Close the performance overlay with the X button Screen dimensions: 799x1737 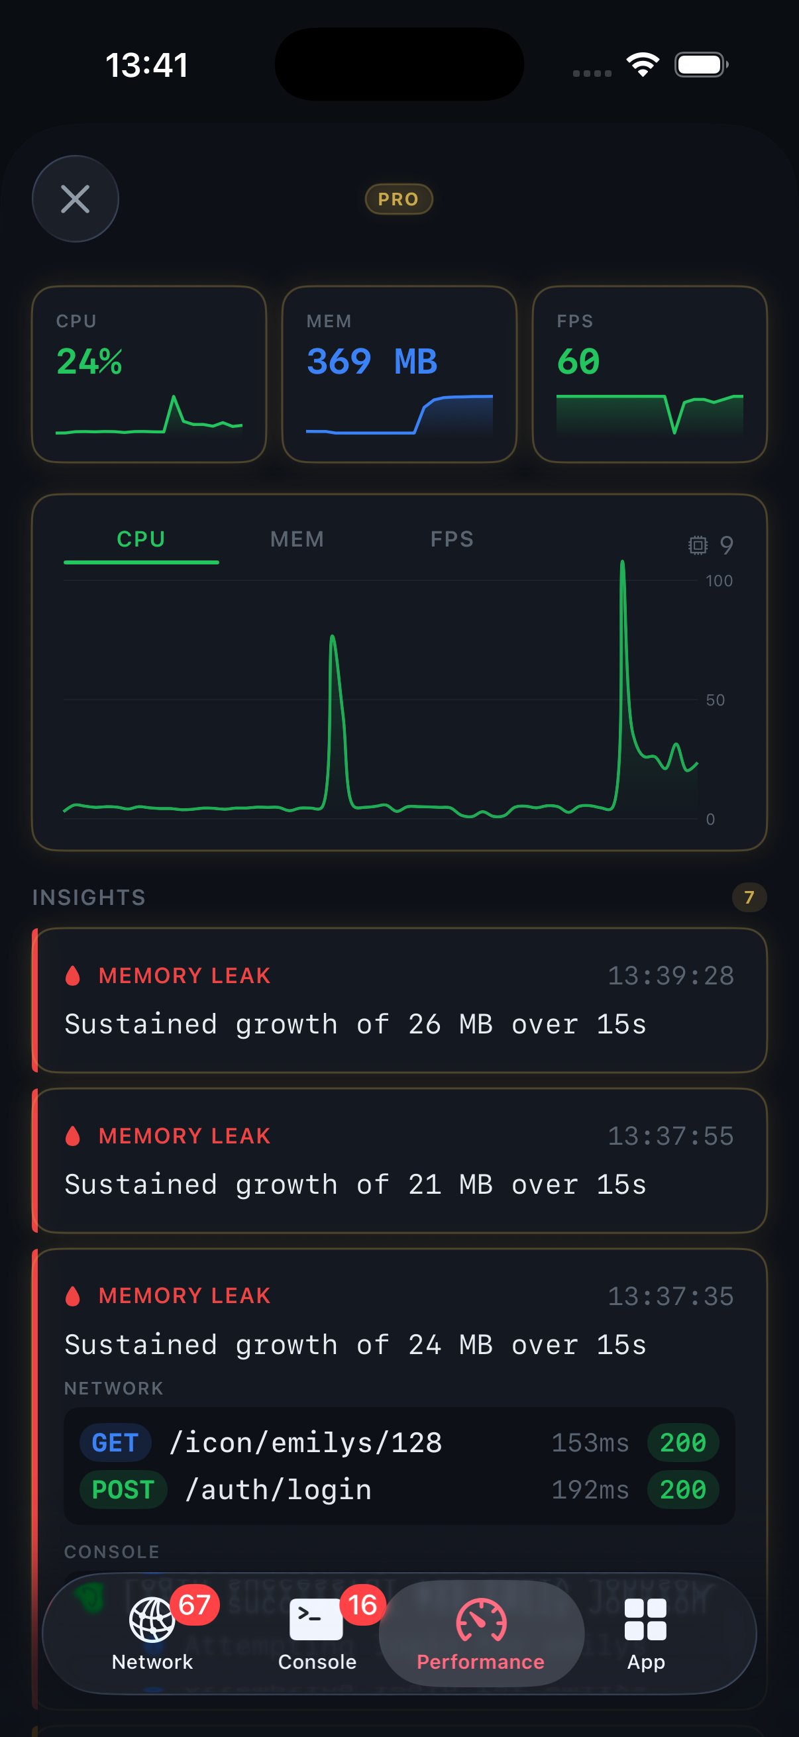click(x=75, y=199)
